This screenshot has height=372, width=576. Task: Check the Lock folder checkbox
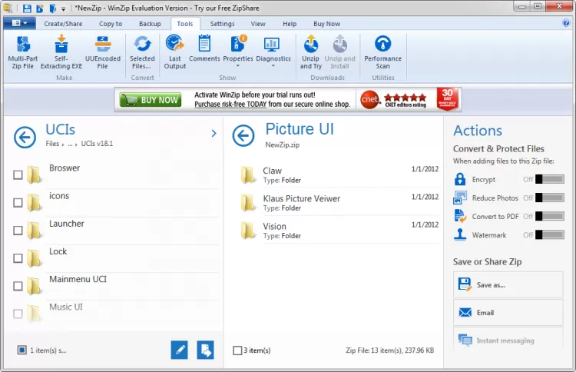tap(18, 258)
